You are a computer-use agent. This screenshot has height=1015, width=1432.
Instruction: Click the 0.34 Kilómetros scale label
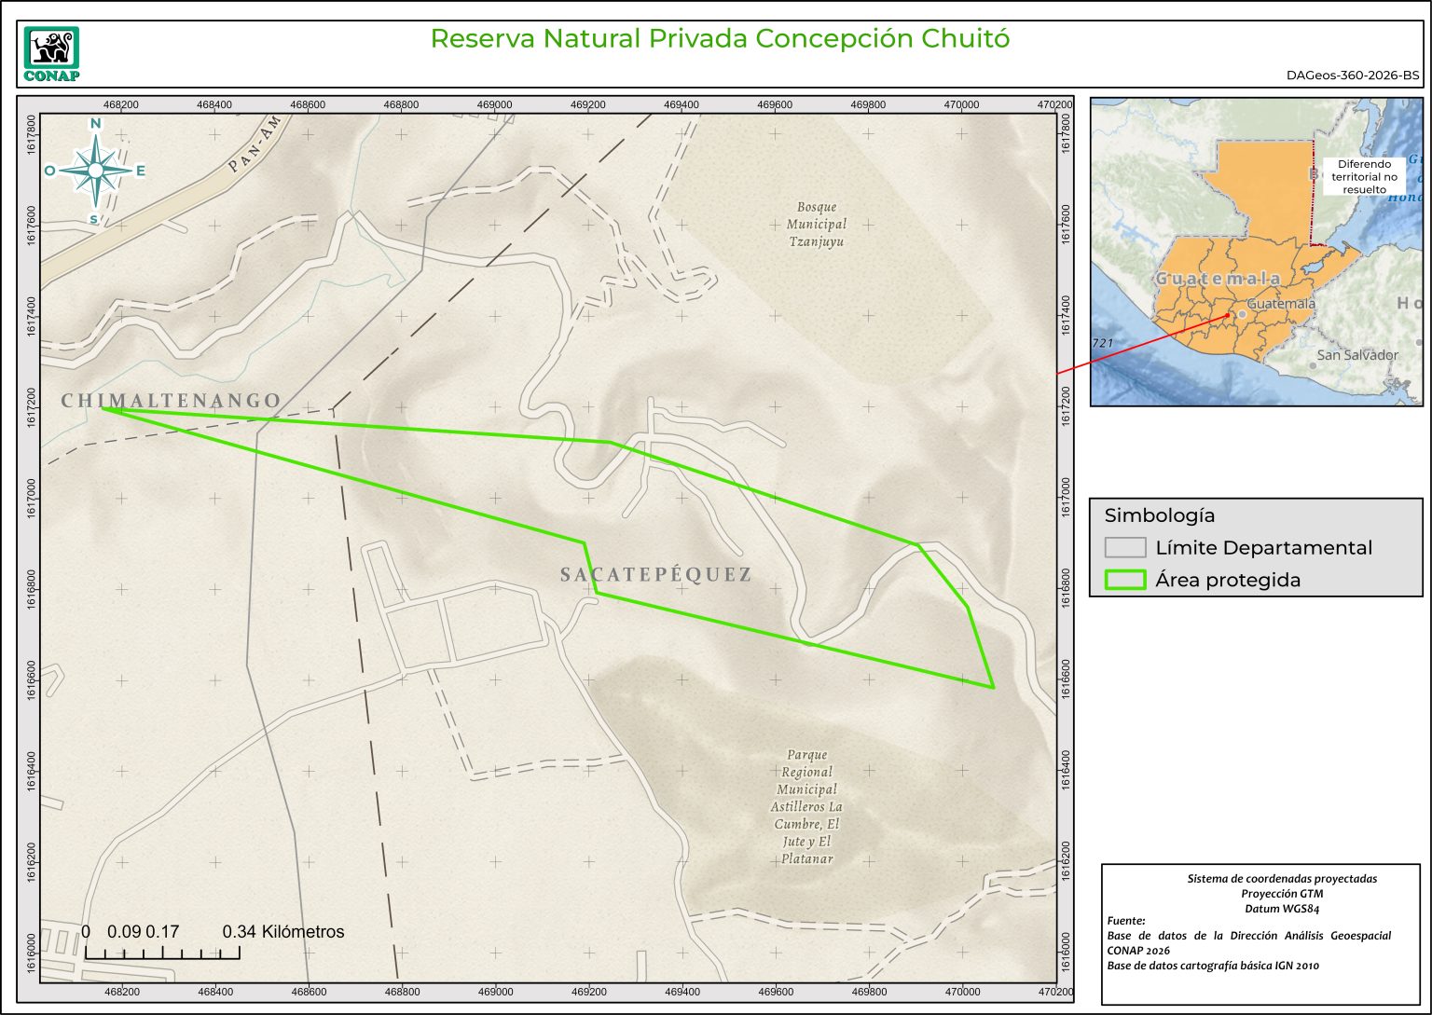click(282, 931)
